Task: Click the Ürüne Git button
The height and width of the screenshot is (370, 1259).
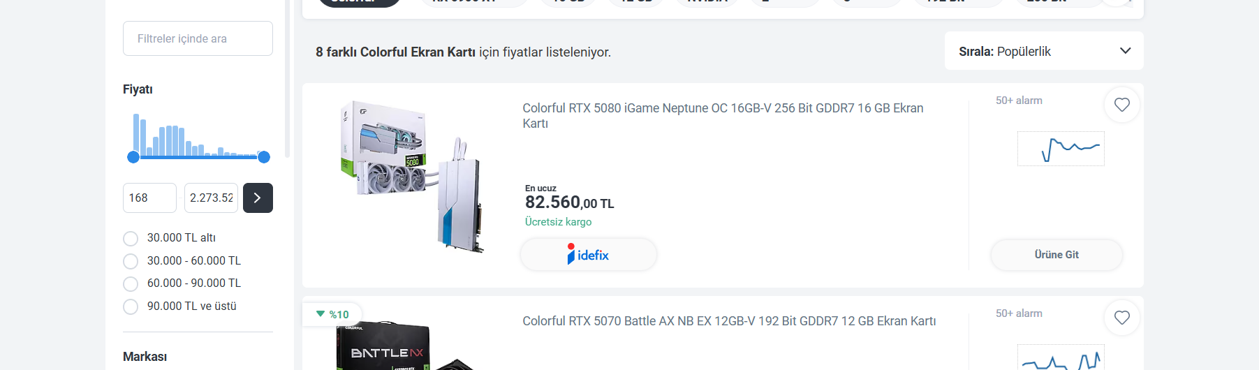Action: [x=1056, y=255]
